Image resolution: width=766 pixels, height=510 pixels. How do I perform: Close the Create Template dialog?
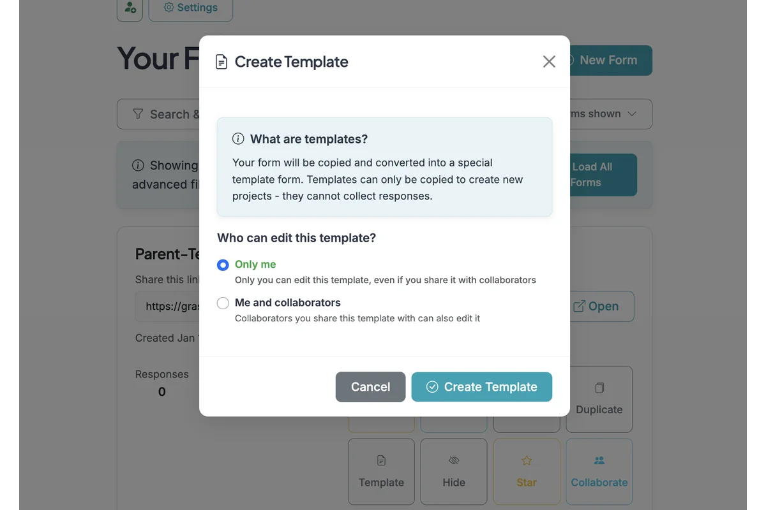(x=548, y=61)
